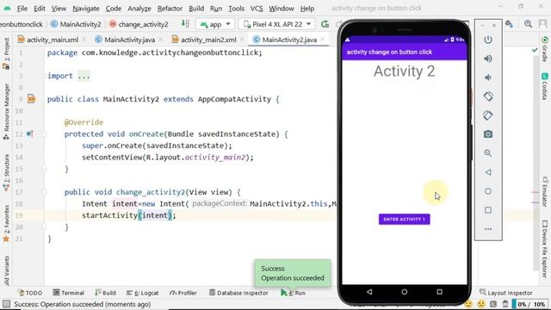This screenshot has width=551, height=310.
Task: Tap the phone's on-screen home button
Action: pos(404,292)
